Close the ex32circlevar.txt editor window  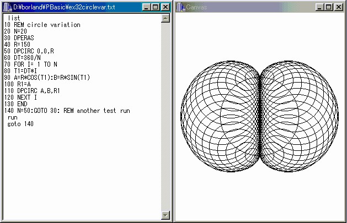coord(166,7)
